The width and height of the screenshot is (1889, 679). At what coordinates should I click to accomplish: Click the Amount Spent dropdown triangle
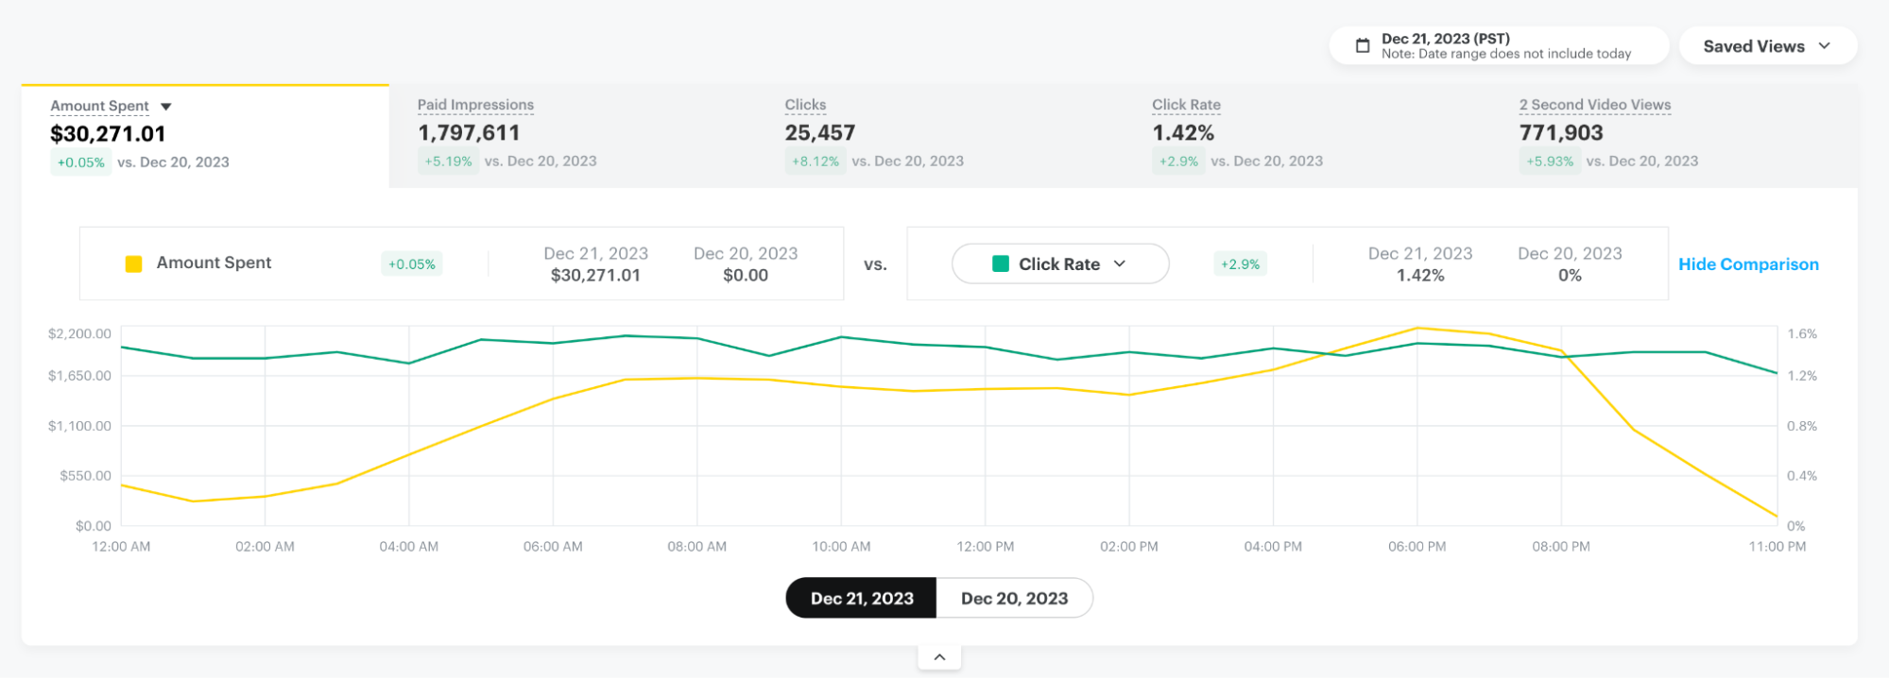[166, 107]
